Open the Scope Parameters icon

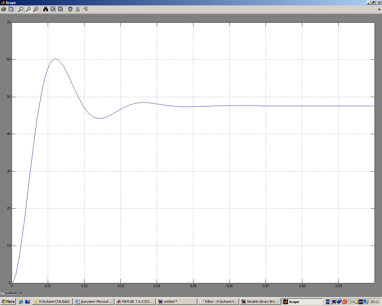pyautogui.click(x=11, y=9)
